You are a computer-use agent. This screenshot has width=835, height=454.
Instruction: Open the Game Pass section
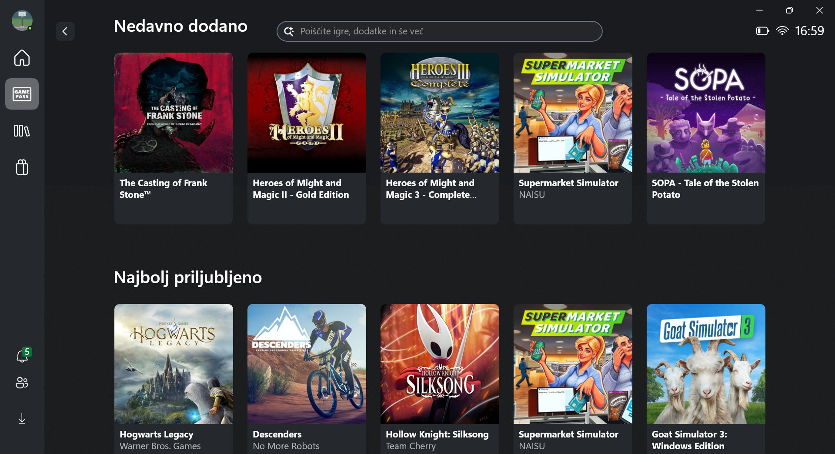22,94
